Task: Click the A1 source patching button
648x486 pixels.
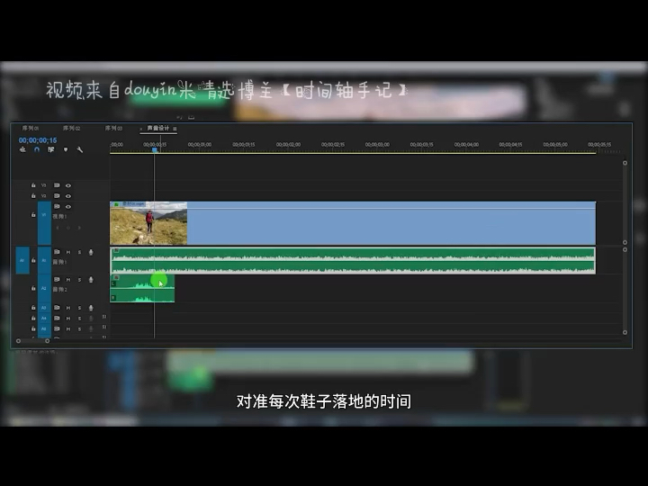Action: tap(22, 260)
